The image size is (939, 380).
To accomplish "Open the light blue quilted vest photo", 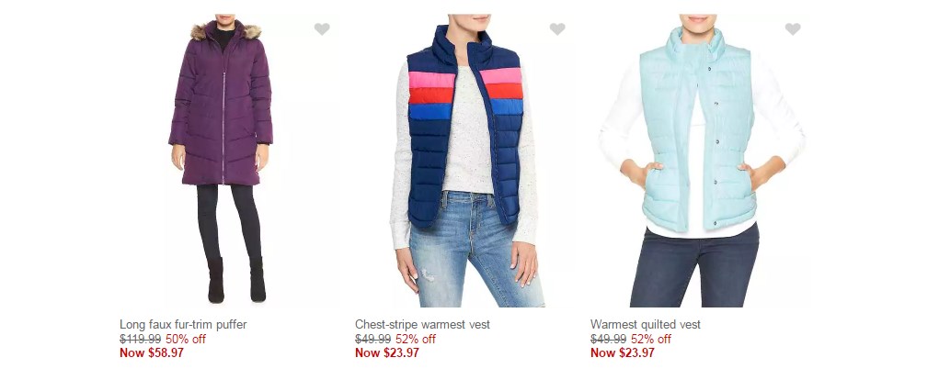I will pyautogui.click(x=700, y=160).
